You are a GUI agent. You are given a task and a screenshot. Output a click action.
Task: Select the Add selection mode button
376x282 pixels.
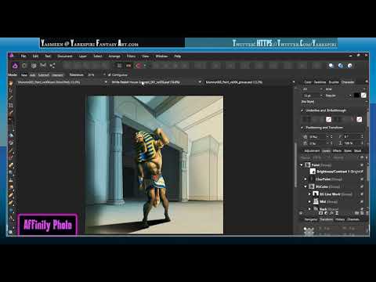coord(32,75)
